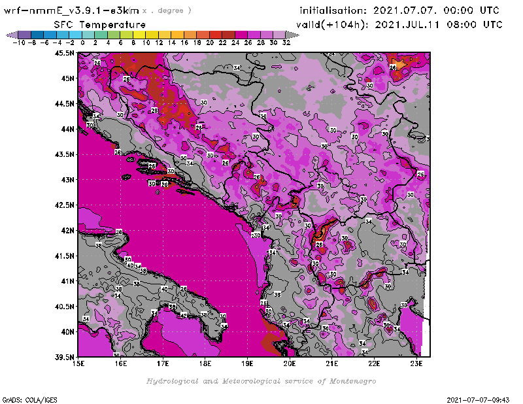Click the '41.5N' latitude axis label
Viewport: 523px width, 404px height.
point(64,256)
